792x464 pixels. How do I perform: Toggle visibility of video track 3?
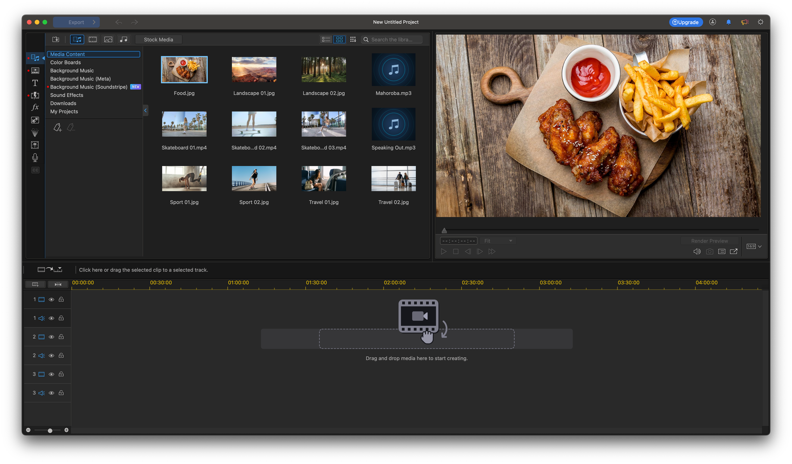[x=51, y=374]
